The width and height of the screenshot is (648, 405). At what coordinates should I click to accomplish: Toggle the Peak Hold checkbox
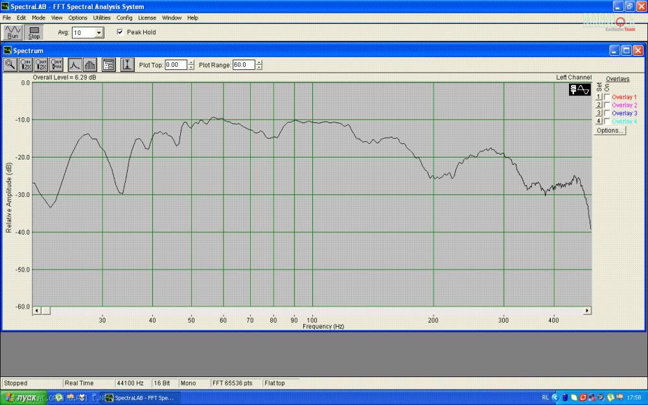pos(120,32)
